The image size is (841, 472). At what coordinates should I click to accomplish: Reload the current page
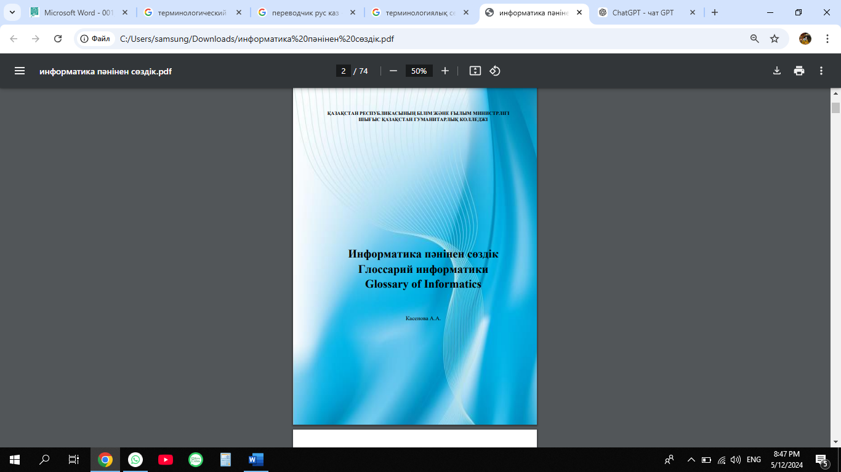point(58,39)
